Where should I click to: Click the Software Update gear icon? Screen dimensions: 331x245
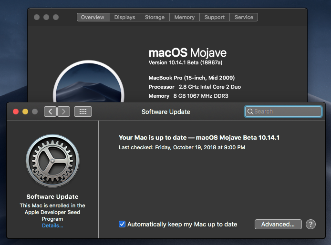52,161
